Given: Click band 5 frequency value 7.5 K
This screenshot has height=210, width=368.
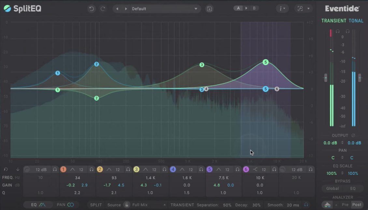Looking at the screenshot, I should [223, 178].
